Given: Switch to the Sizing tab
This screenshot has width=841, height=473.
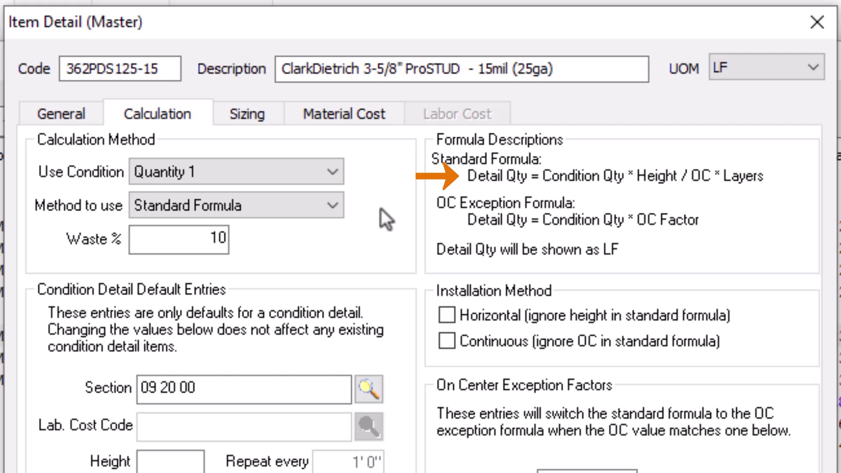Looking at the screenshot, I should (x=247, y=114).
